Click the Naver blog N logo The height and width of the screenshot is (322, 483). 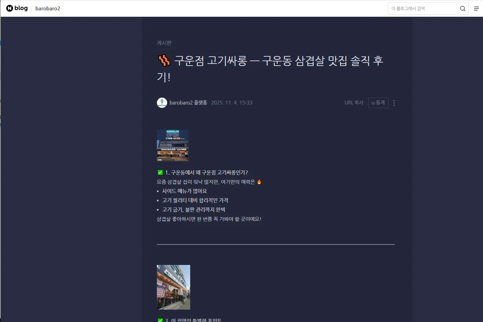[x=10, y=8]
